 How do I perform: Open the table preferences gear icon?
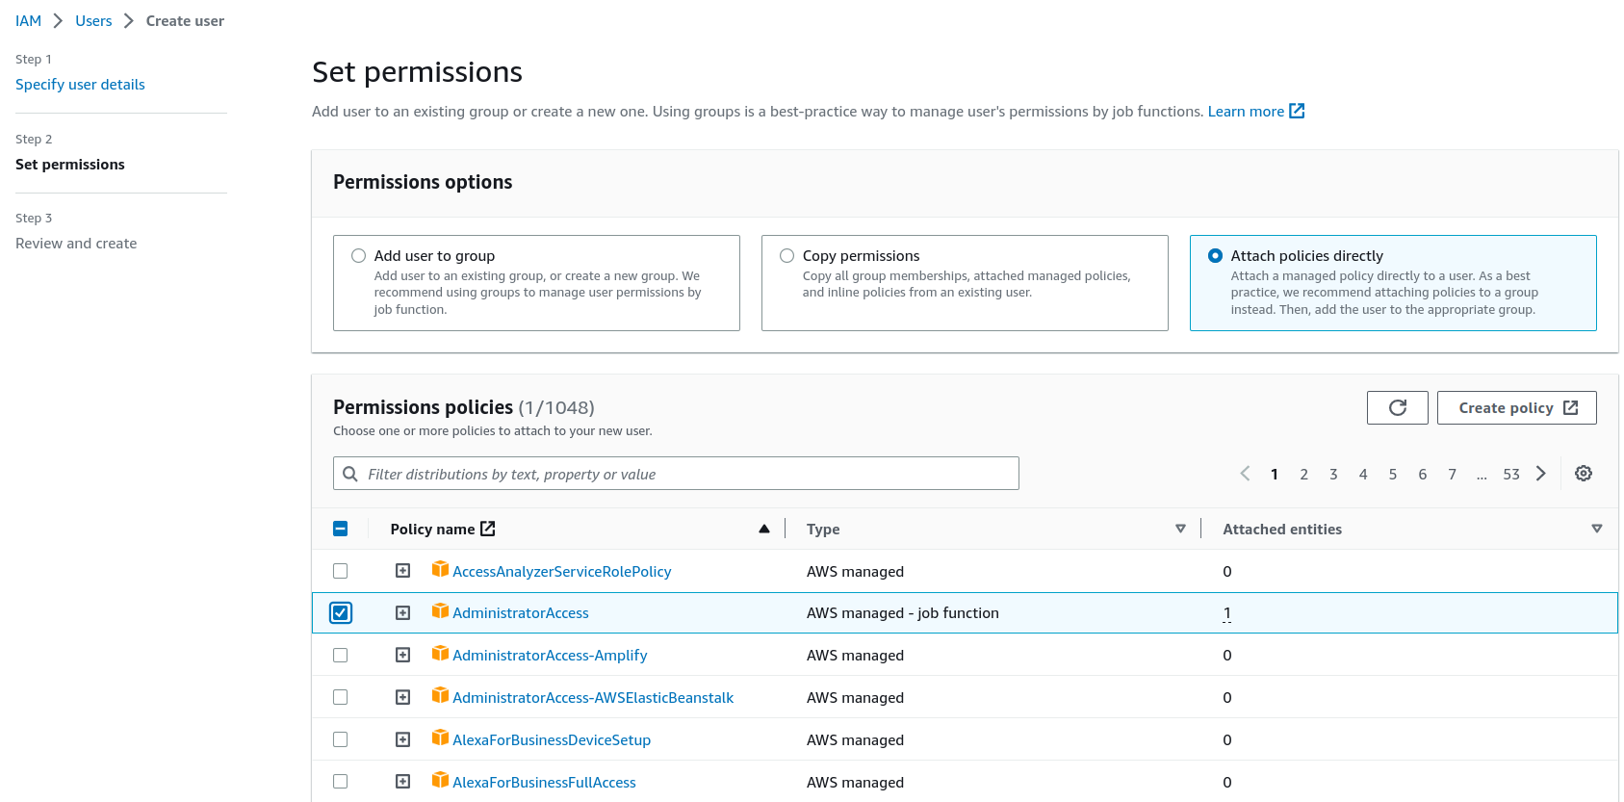click(1583, 474)
